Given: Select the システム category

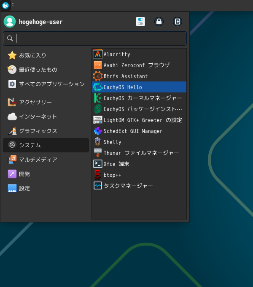Looking at the screenshot, I should point(46,145).
